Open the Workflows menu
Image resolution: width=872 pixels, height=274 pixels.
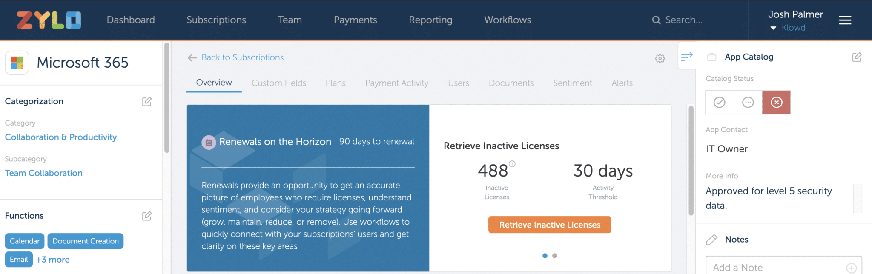point(508,20)
